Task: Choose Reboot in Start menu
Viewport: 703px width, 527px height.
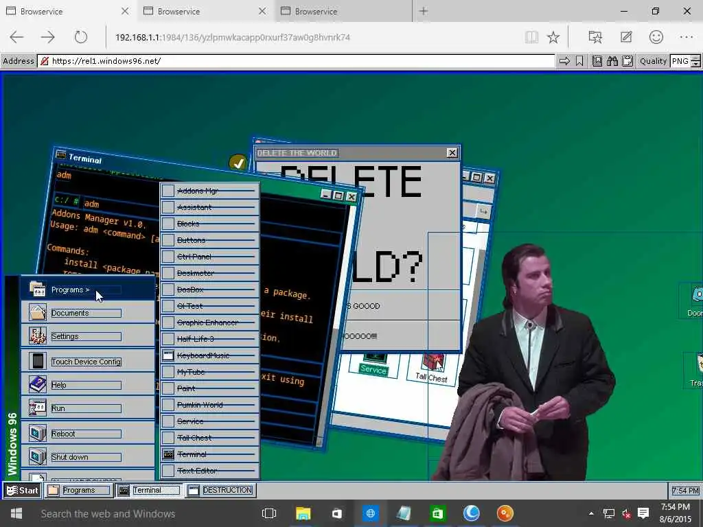Action: click(x=88, y=434)
